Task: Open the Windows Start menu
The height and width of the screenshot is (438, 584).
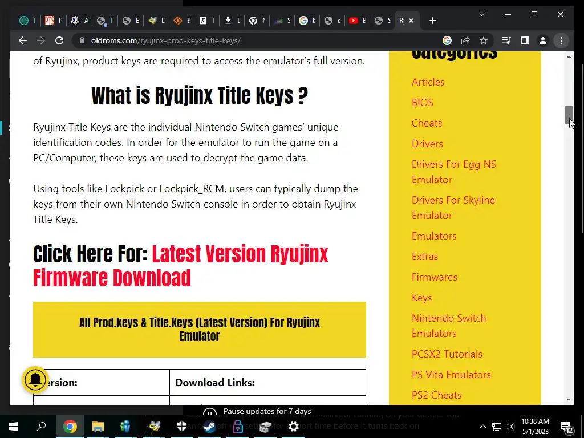Action: pyautogui.click(x=14, y=427)
